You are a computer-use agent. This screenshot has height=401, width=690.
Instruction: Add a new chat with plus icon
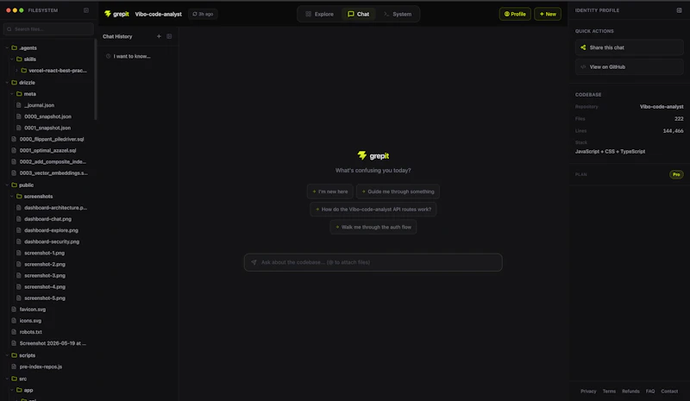[159, 36]
